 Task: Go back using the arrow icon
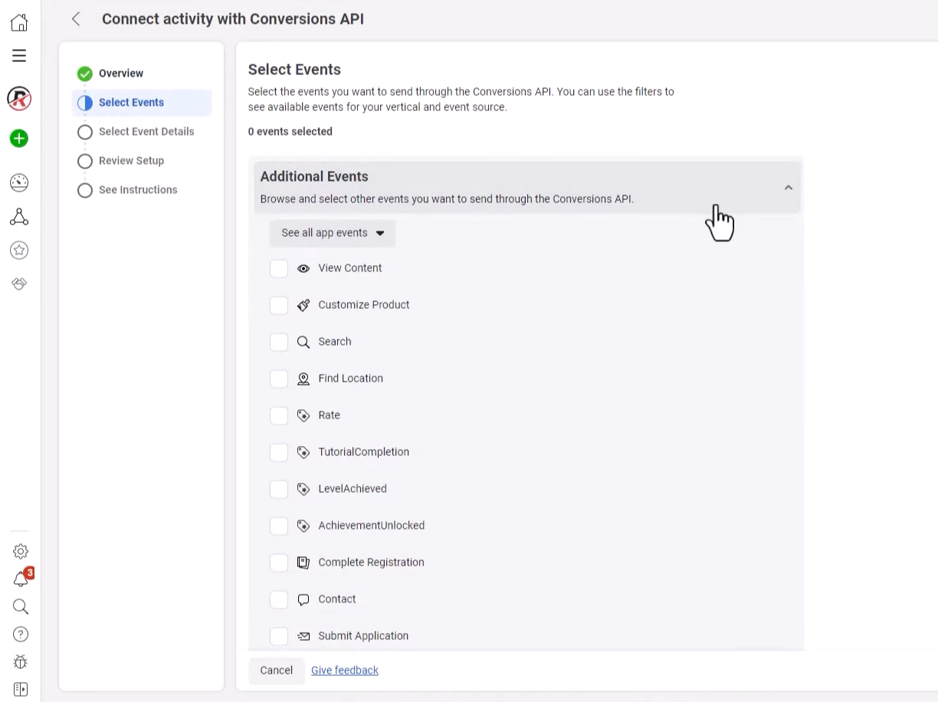tap(76, 19)
